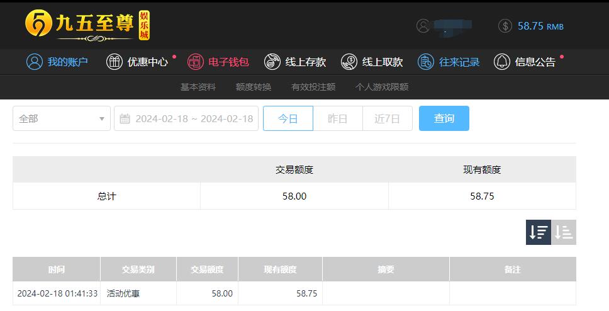Viewport: 609px width, 311px height.
Task: Click the user profile avatar icon
Action: 423,26
